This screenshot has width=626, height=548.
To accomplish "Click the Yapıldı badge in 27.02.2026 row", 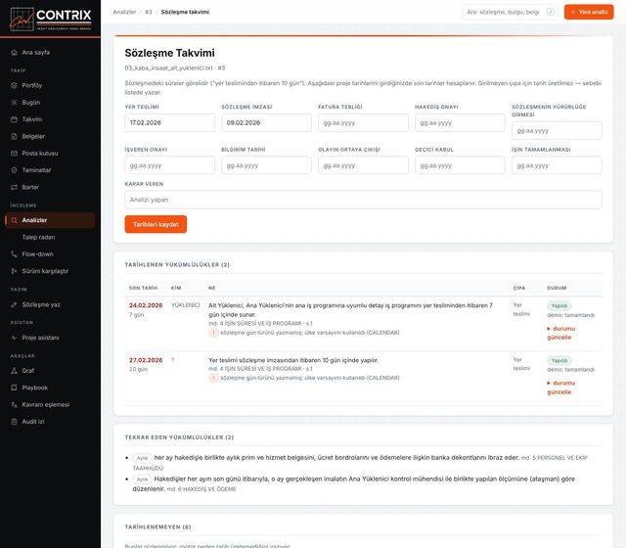I will click(x=559, y=361).
